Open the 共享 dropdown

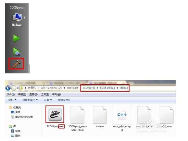[x=48, y=100]
